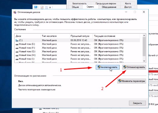Screen dimensions: 158x113
Task: Switch to Доступ tab in properties window
Action: 128,7
